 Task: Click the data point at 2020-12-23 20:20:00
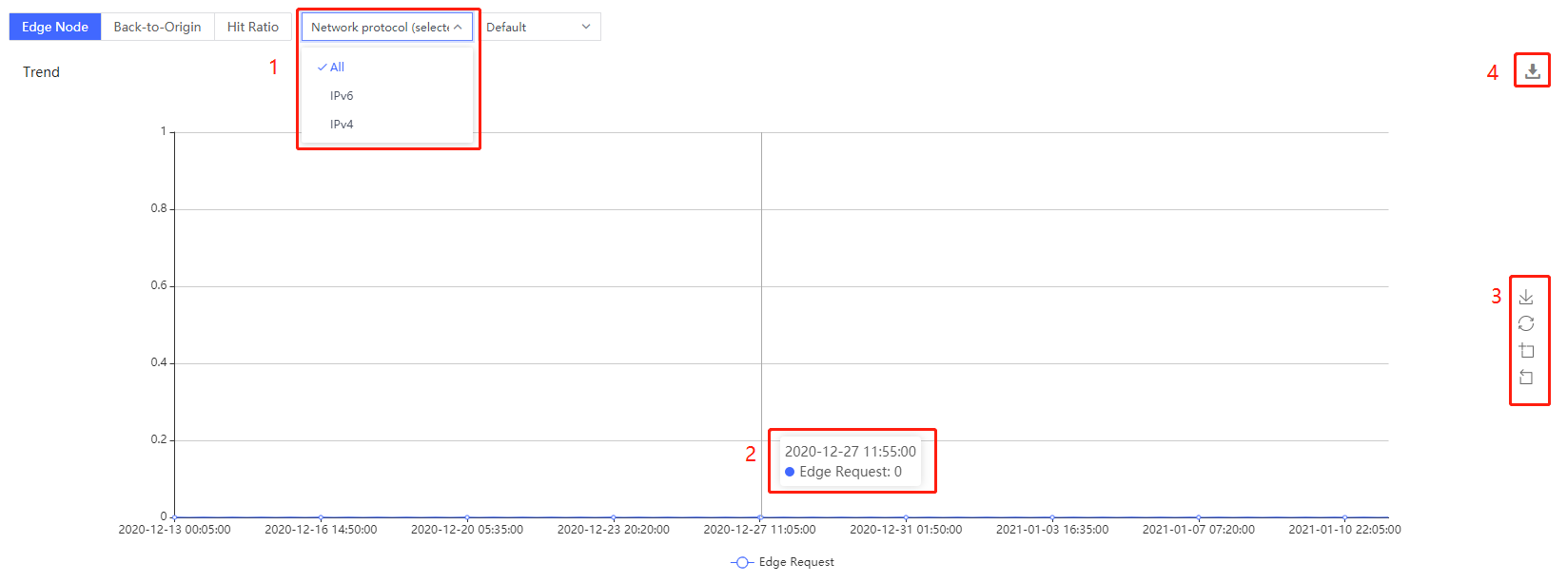coord(614,517)
